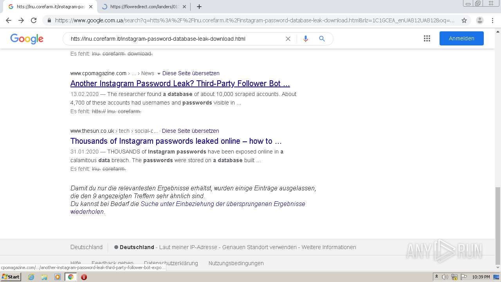501x282 pixels.
Task: Open Datenschutzerklärung footer link
Action: tap(171, 263)
